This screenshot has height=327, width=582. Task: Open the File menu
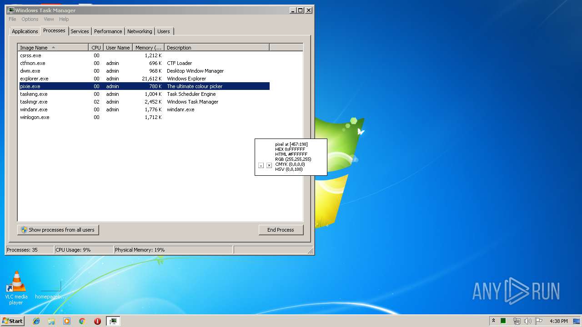click(12, 19)
